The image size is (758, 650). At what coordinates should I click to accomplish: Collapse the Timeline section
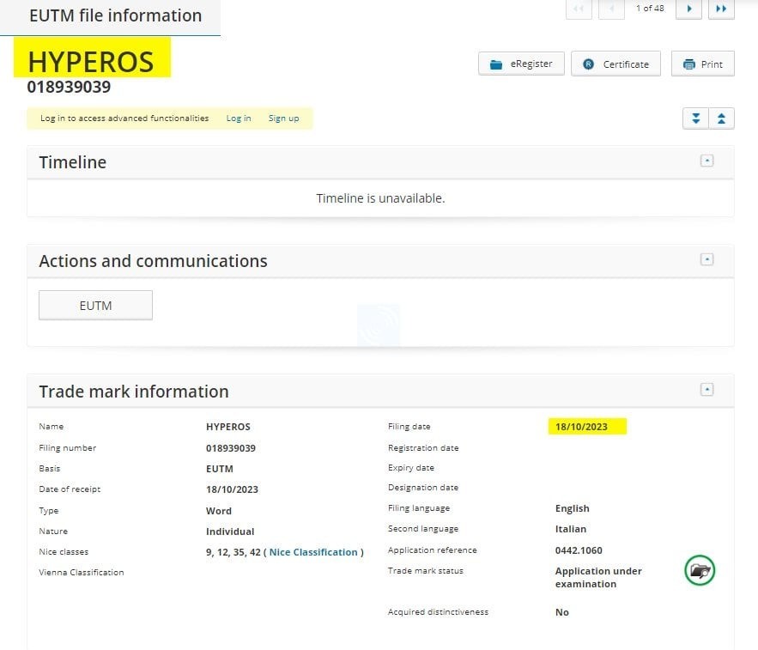(x=706, y=161)
